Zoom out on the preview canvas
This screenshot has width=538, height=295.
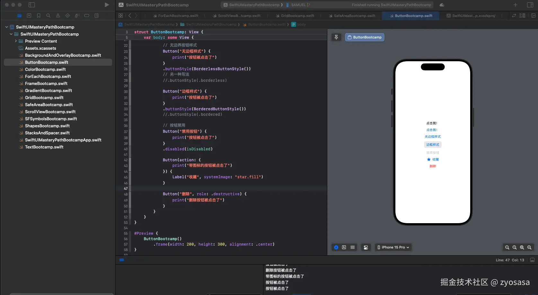[x=507, y=247]
